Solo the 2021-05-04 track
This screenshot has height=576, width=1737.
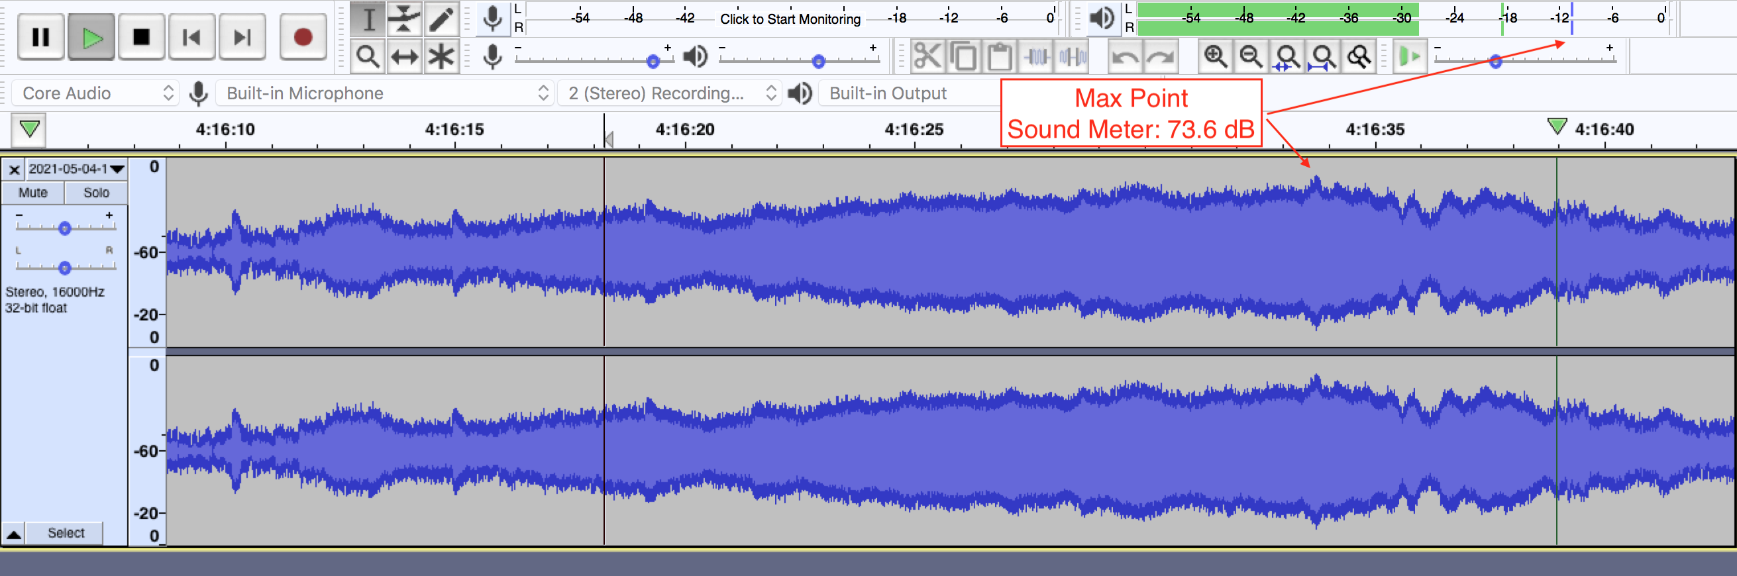pos(96,193)
